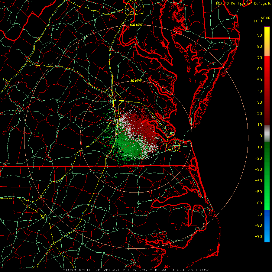The width and height of the screenshot is (272, 272).
Task: Click the -50 value on the velocity scale
Action: click(258, 192)
